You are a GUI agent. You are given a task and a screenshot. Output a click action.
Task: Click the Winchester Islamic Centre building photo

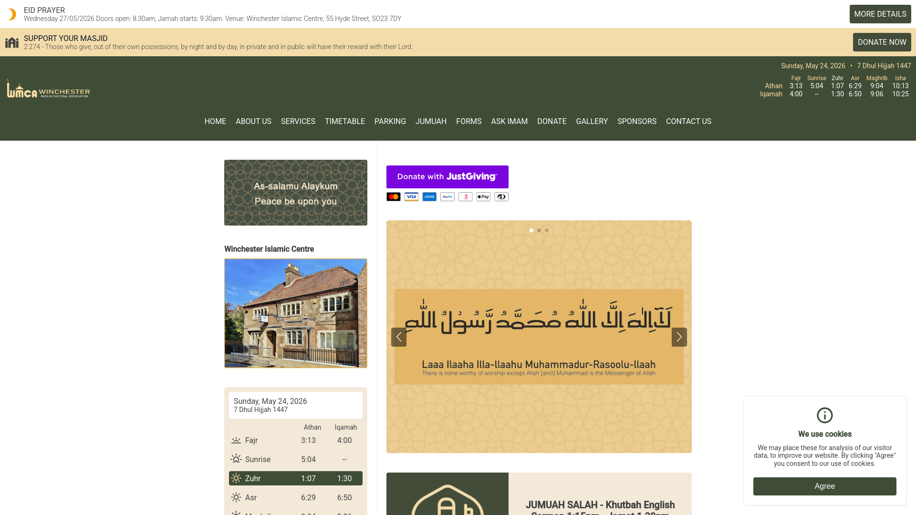pos(296,313)
